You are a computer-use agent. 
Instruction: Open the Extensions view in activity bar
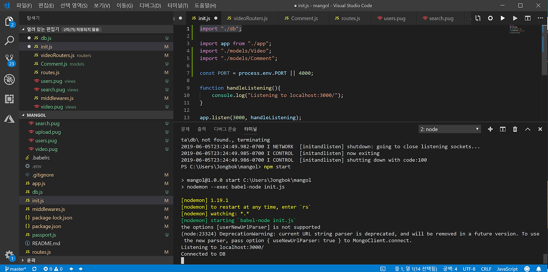click(9, 99)
